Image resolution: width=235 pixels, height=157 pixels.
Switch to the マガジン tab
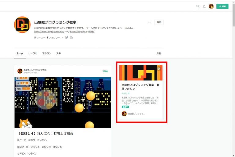(47, 53)
